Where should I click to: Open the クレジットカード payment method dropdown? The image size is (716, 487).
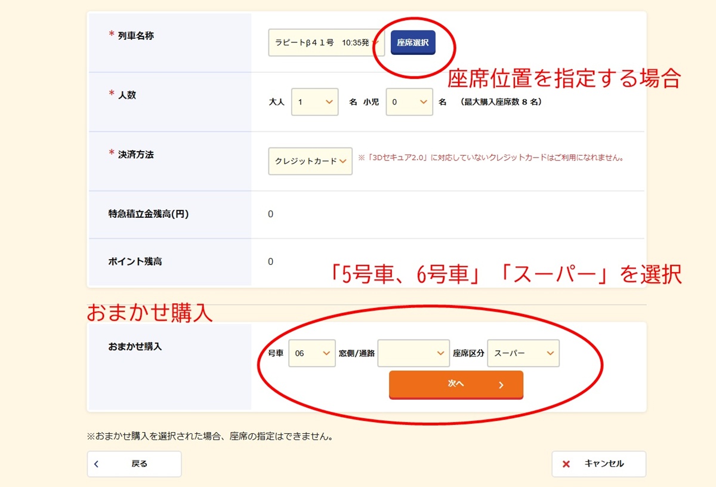[309, 161]
